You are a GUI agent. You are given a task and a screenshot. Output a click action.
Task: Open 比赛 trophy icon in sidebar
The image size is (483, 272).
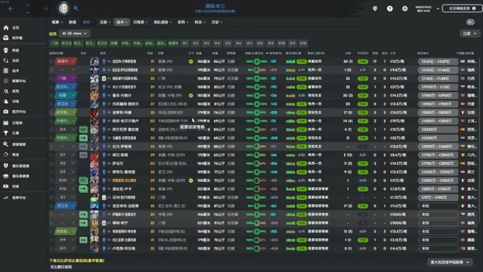coord(6,133)
